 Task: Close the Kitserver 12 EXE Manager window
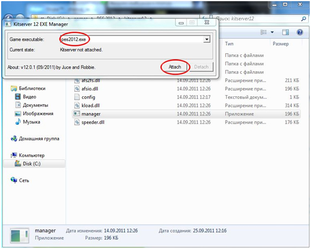click(x=206, y=23)
